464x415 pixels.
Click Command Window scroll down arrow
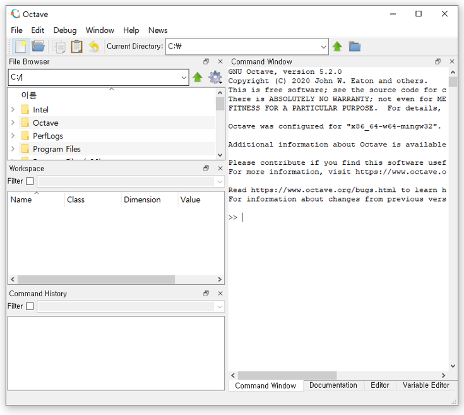point(453,366)
